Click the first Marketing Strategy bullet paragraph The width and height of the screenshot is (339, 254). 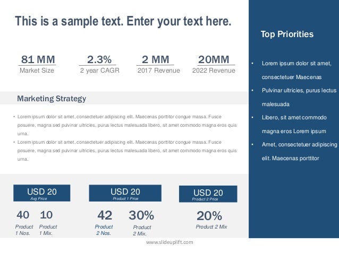point(125,125)
